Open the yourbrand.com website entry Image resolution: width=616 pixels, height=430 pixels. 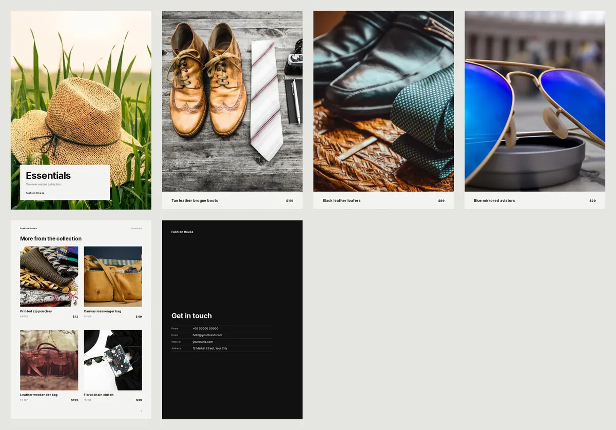point(203,342)
